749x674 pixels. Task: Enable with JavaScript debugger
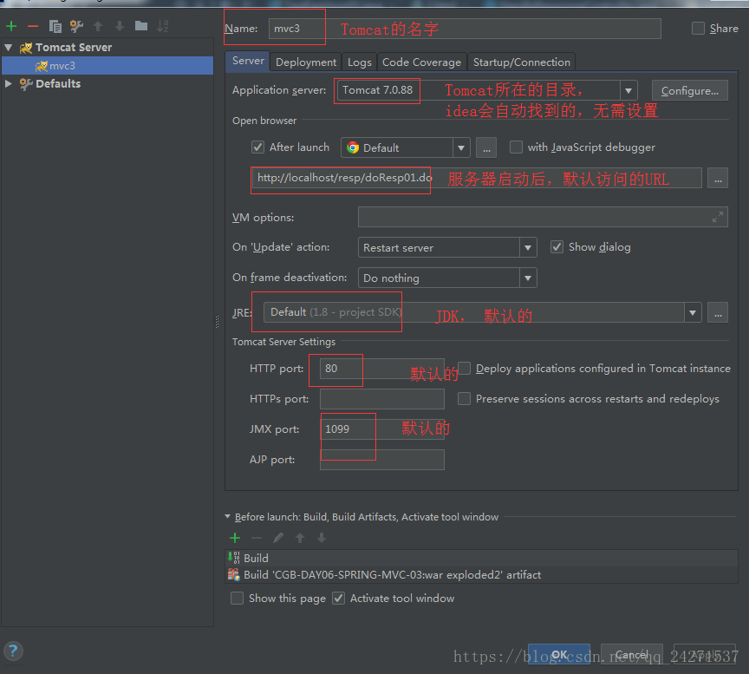click(516, 147)
